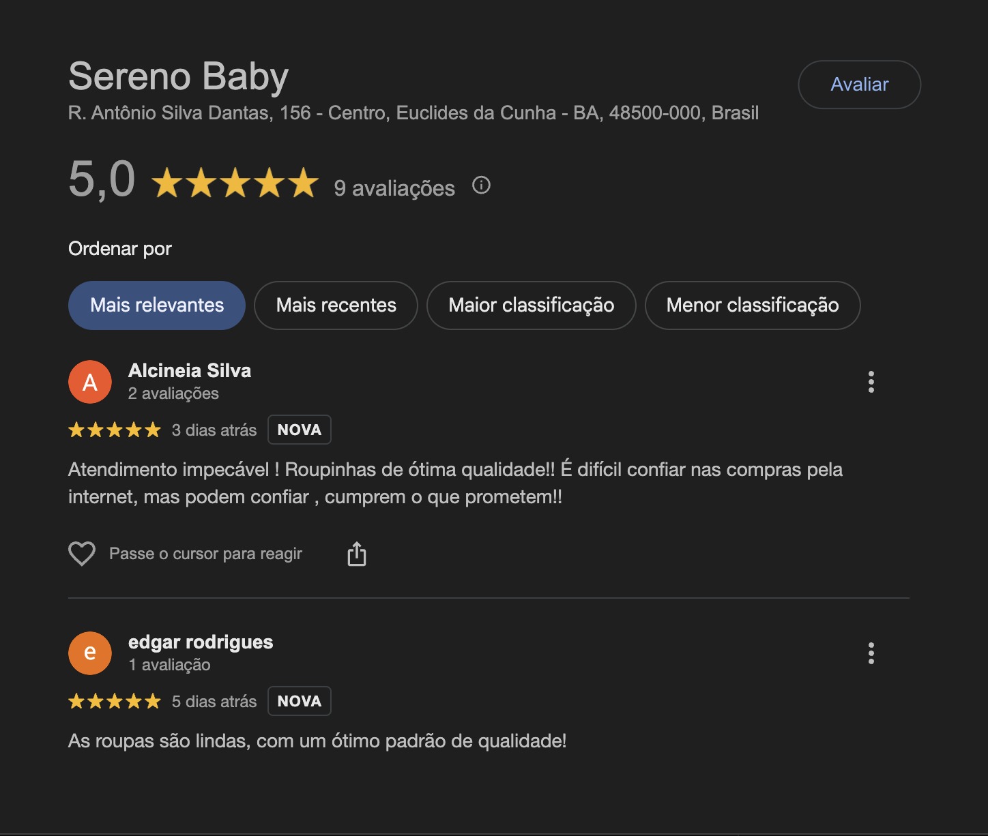Enable the Mais recentes sort filter
988x836 pixels.
point(336,305)
